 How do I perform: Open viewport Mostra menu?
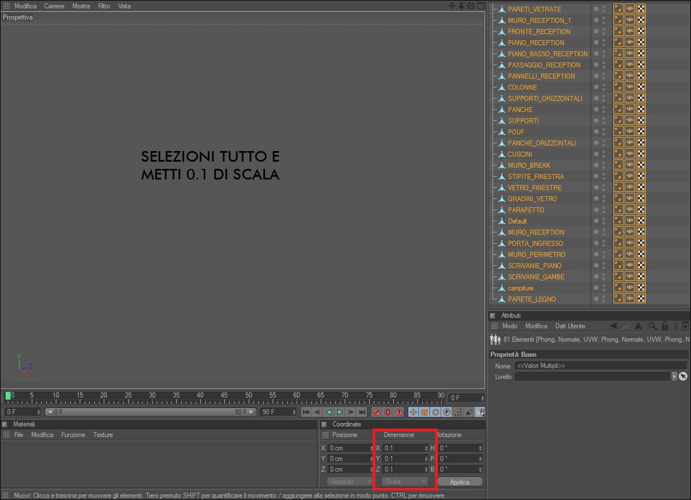pyautogui.click(x=81, y=6)
